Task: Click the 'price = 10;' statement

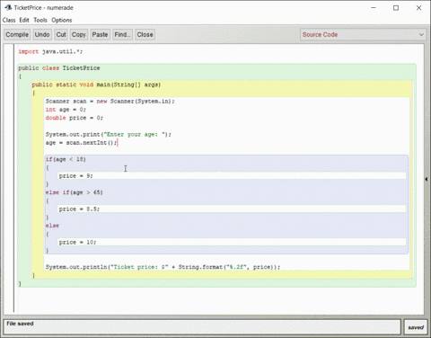Action: point(77,242)
